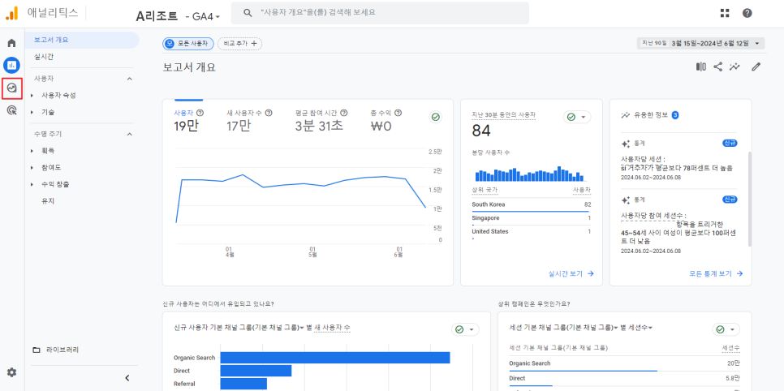Open the Explore icon in left rail
784x391 pixels.
pos(11,88)
